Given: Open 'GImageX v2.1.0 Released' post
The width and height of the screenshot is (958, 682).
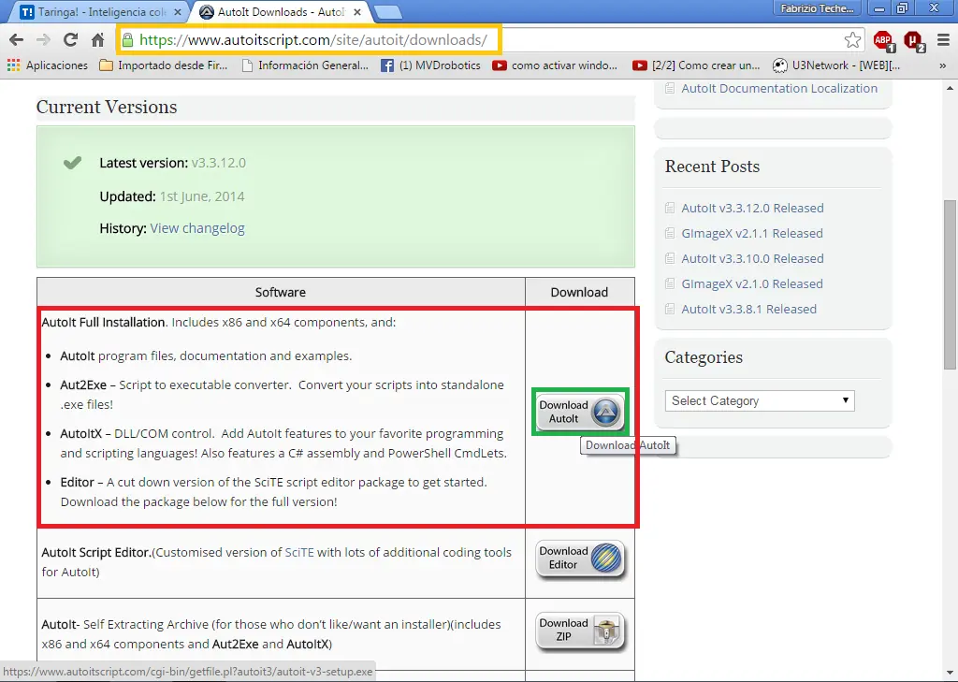Looking at the screenshot, I should pyautogui.click(x=751, y=284).
